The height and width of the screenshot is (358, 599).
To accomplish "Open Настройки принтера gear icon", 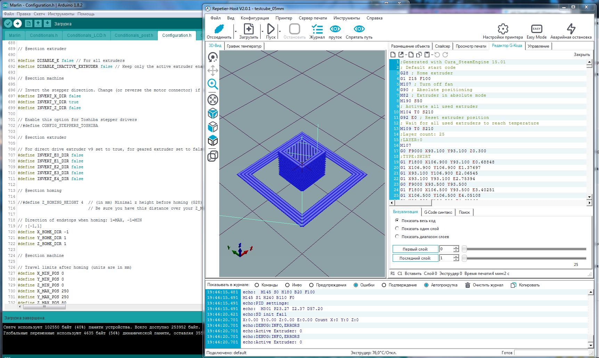I will 503,29.
